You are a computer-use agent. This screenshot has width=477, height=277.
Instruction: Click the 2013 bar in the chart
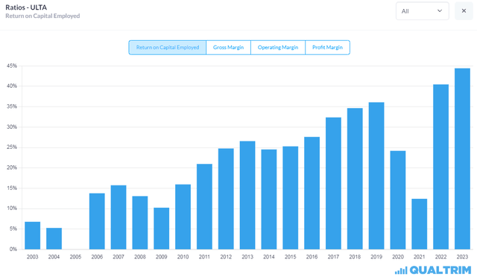pyautogui.click(x=247, y=195)
